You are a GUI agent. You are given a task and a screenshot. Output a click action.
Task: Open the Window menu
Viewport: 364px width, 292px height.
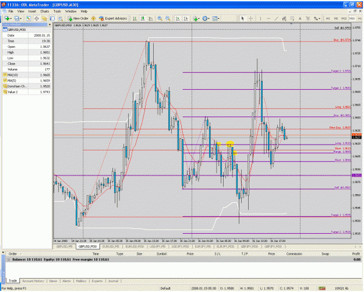[x=70, y=11]
